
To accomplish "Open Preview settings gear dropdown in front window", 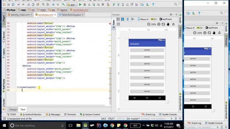I will pos(171,14).
